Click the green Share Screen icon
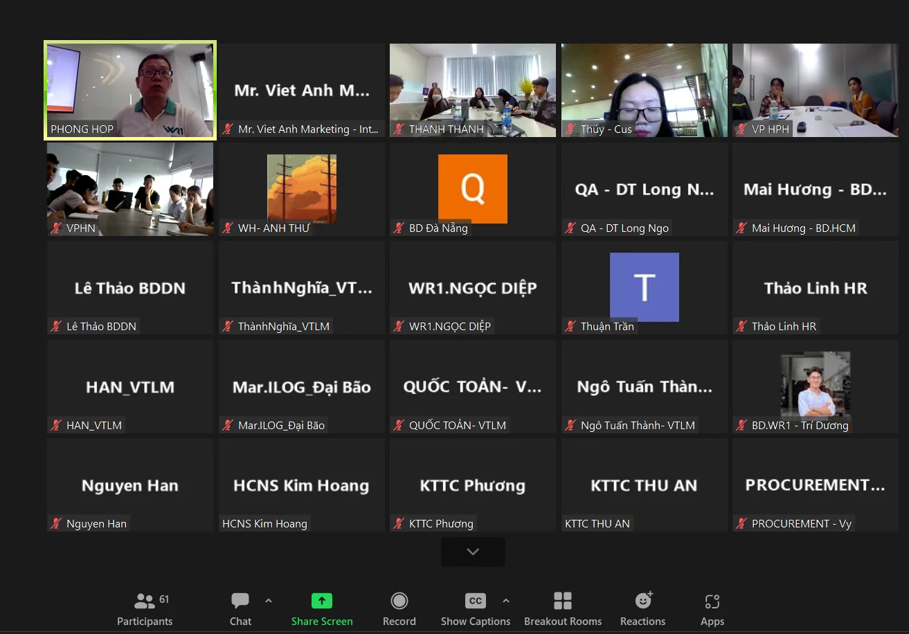Image resolution: width=909 pixels, height=634 pixels. pyautogui.click(x=322, y=601)
